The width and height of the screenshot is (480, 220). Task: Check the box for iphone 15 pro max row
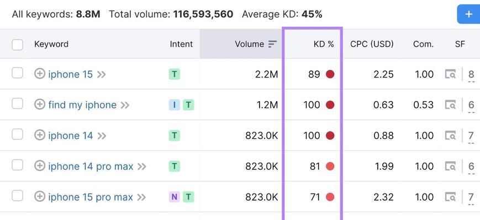(18, 196)
